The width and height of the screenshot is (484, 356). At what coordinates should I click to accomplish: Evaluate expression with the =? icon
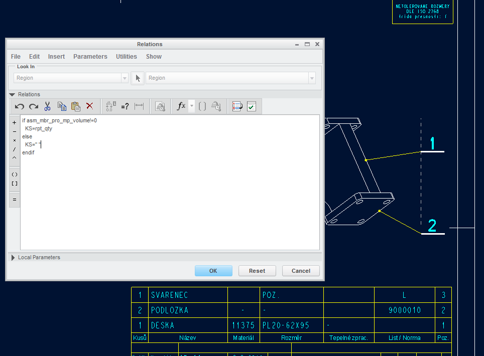(125, 107)
